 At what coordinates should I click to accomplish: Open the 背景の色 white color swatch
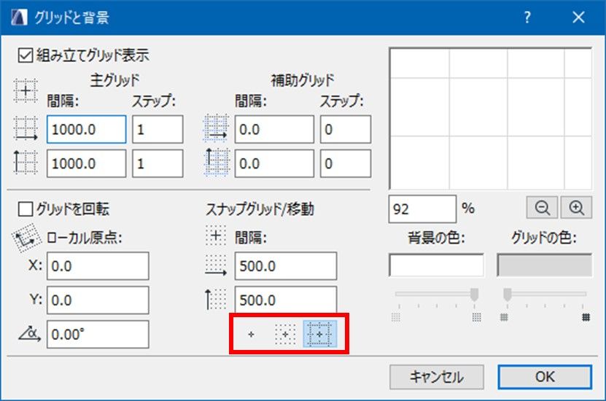click(x=436, y=265)
